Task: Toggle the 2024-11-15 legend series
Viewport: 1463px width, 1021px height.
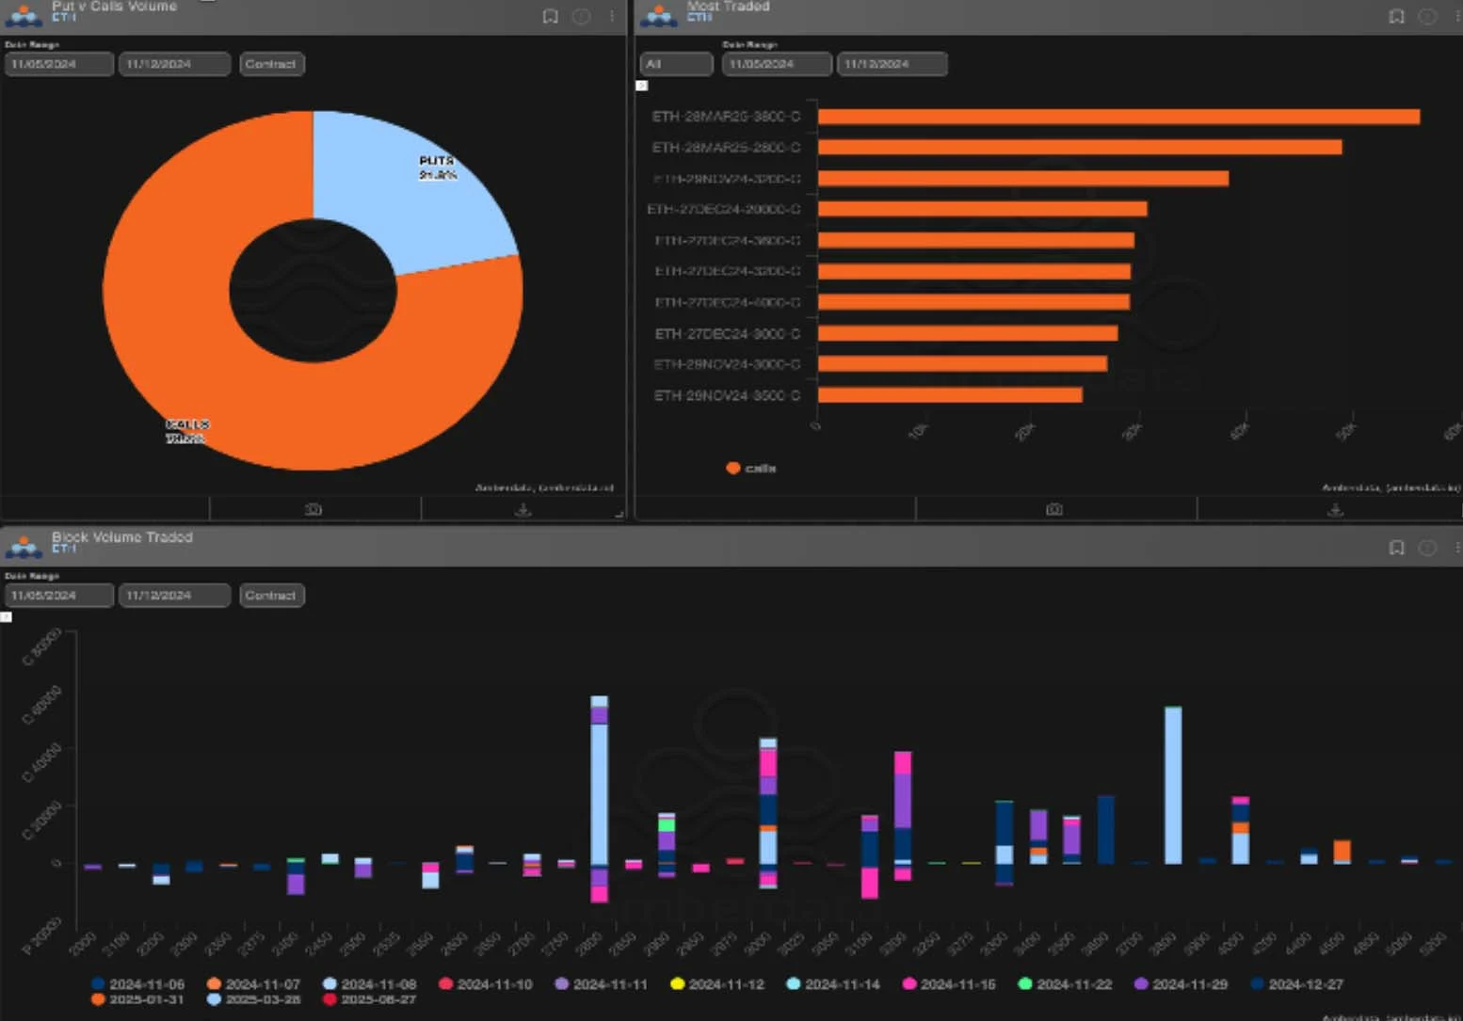Action: [949, 984]
